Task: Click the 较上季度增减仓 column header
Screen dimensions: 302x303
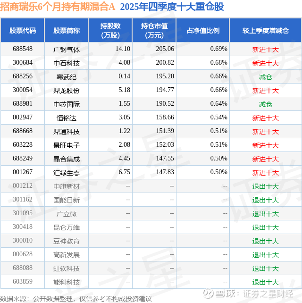Action: 266,30
